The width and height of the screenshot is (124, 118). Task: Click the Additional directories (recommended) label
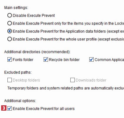tap(37, 52)
